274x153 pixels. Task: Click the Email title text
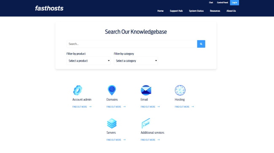click(144, 99)
